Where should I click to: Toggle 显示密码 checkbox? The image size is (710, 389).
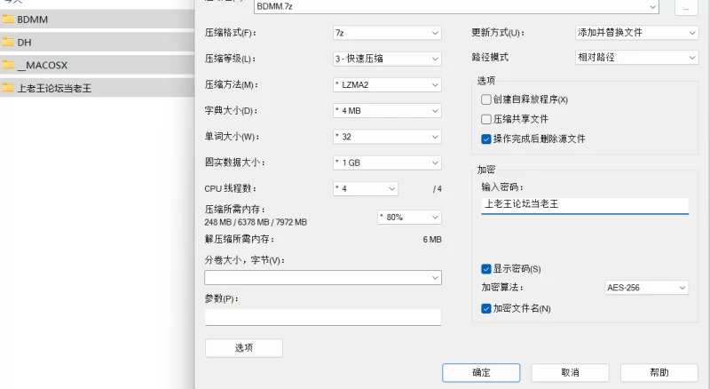coord(485,269)
